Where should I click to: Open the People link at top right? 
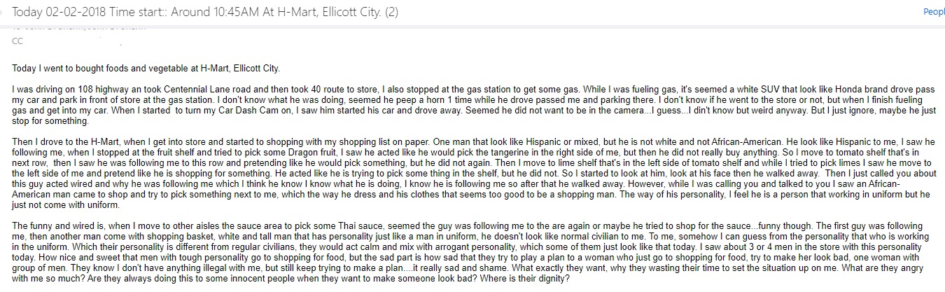[934, 12]
